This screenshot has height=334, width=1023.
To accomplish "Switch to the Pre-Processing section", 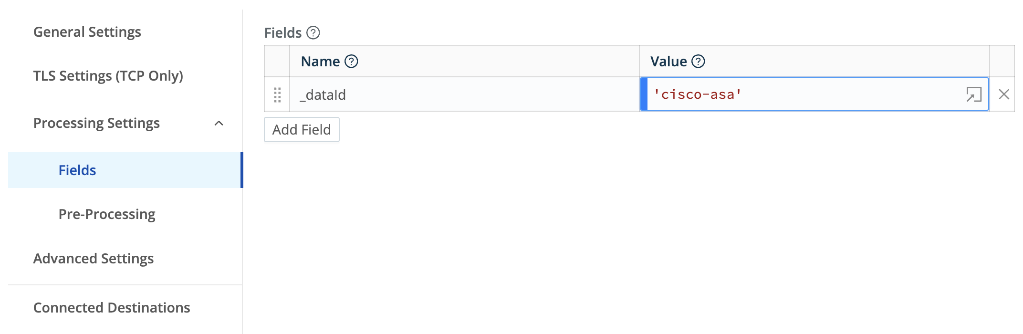I will click(x=106, y=214).
